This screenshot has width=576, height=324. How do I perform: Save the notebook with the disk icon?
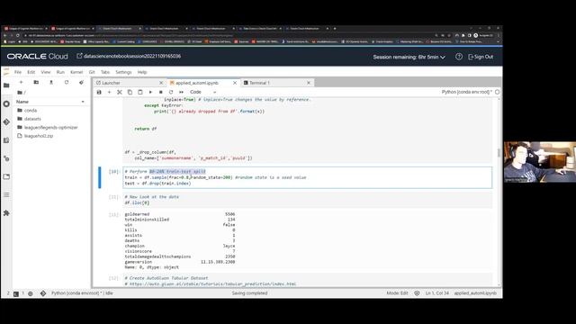99,92
